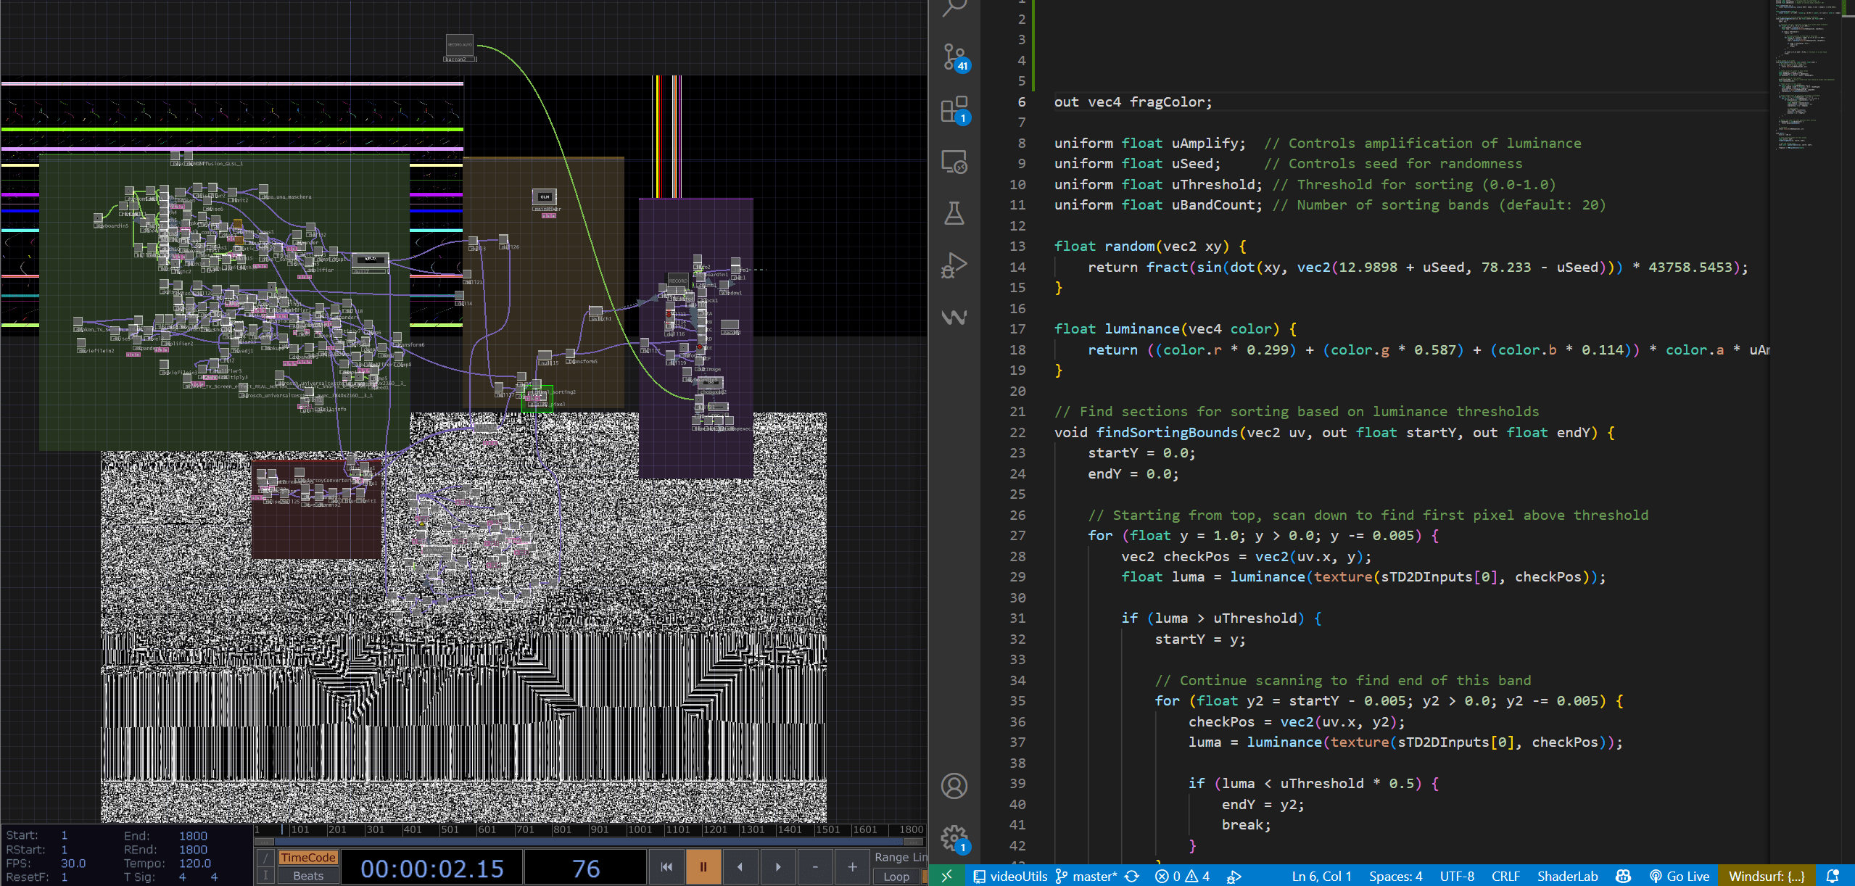Open the Accounts icon in the activity bar
1855x886 pixels.
tap(954, 786)
